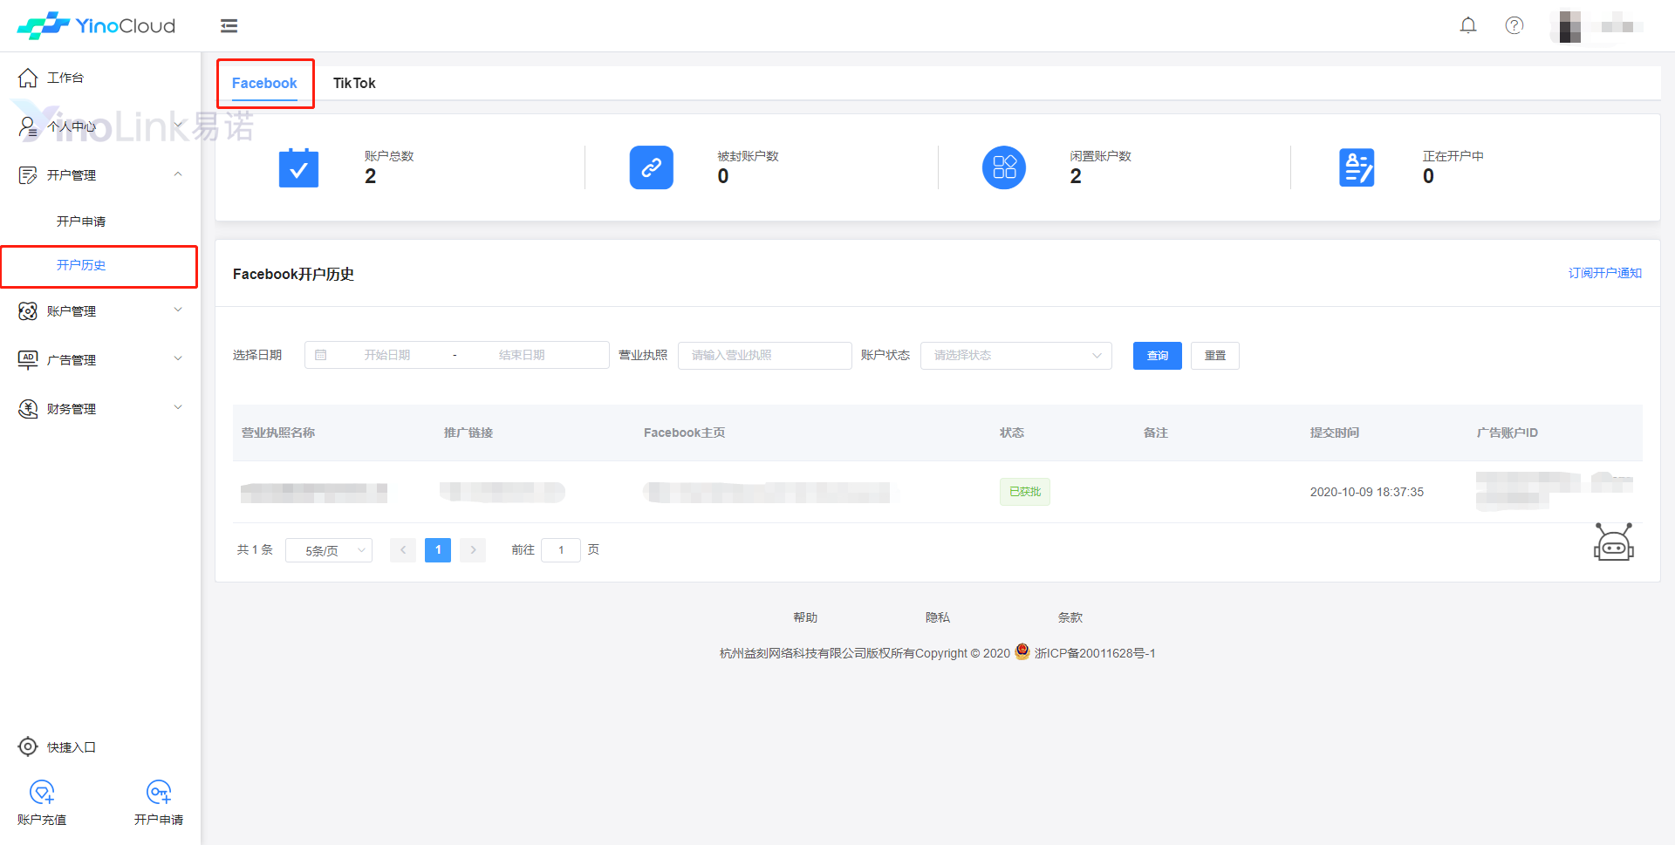Screen dimensions: 1675x845
Task: Click the 个人中心 user icon
Action: pyautogui.click(x=28, y=126)
